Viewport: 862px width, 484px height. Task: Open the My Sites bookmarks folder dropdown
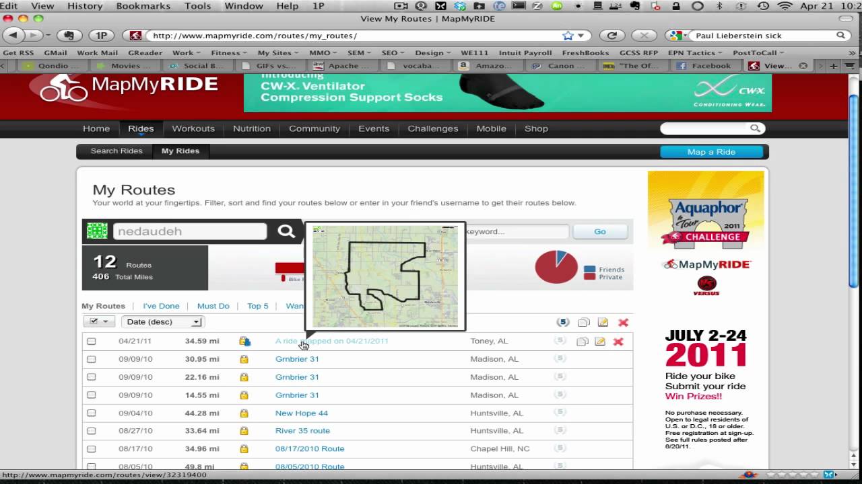[278, 52]
